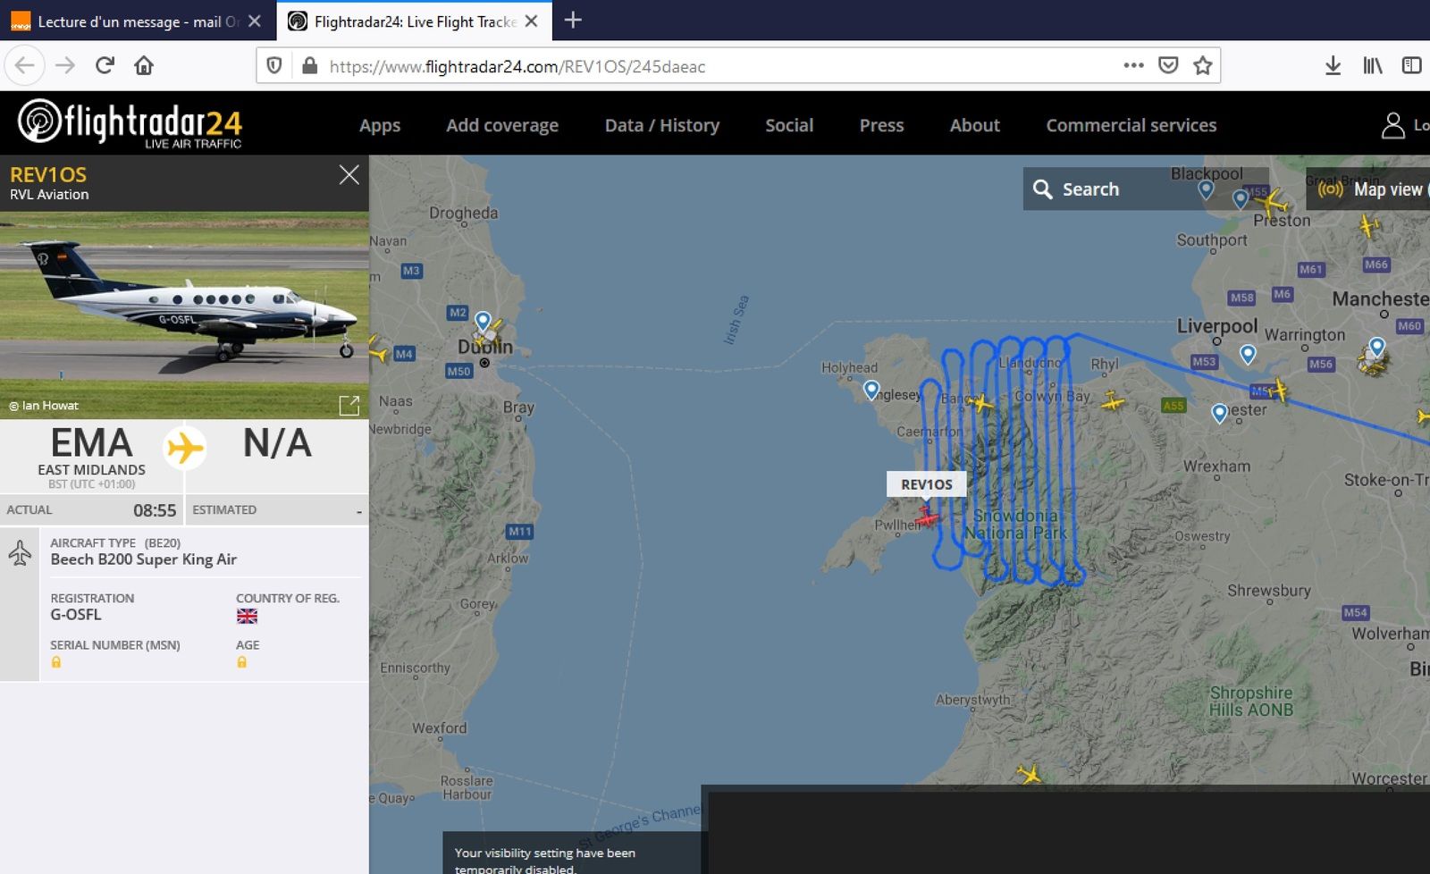Select the Flightradar24 Live Flight Tracker tab
The width and height of the screenshot is (1430, 874).
coord(414,21)
